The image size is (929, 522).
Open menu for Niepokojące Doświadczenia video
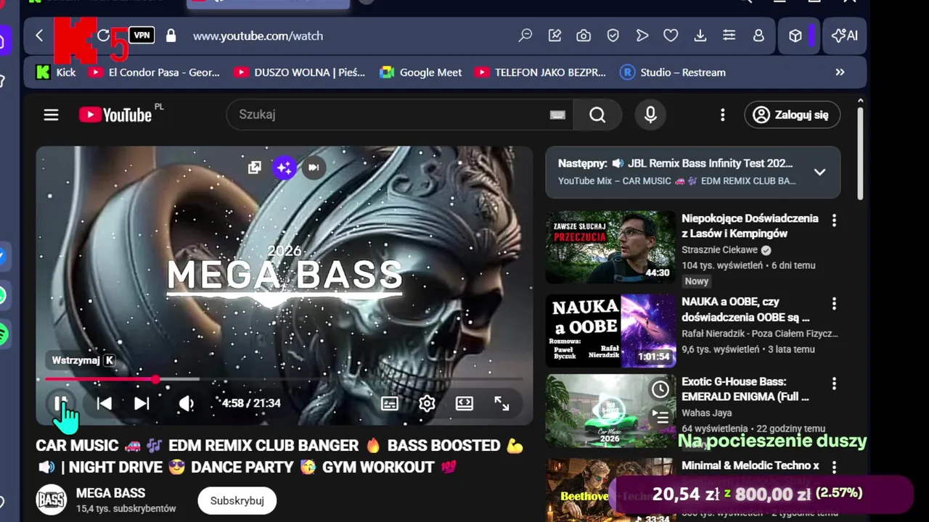click(834, 220)
